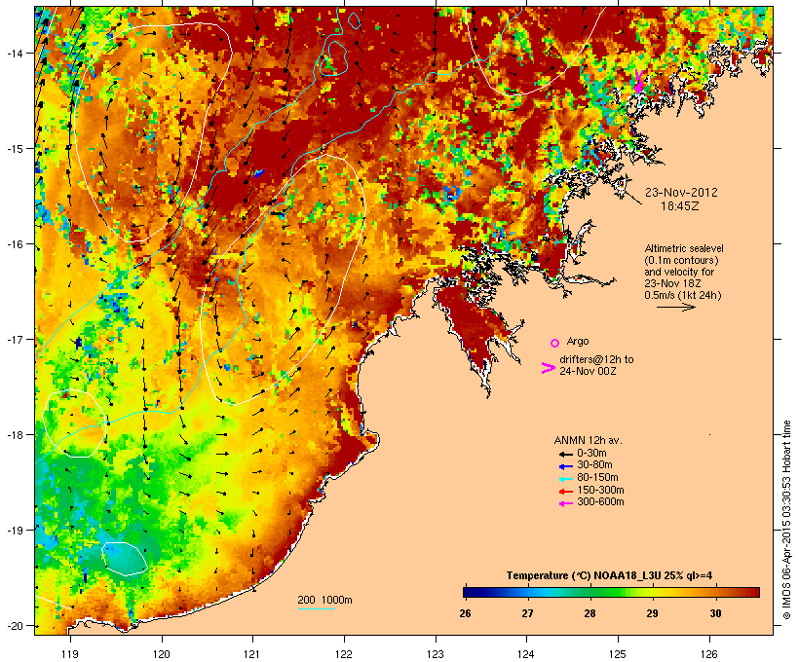The image size is (799, 662).
Task: Click the colorbar tick label 27
Action: (527, 613)
